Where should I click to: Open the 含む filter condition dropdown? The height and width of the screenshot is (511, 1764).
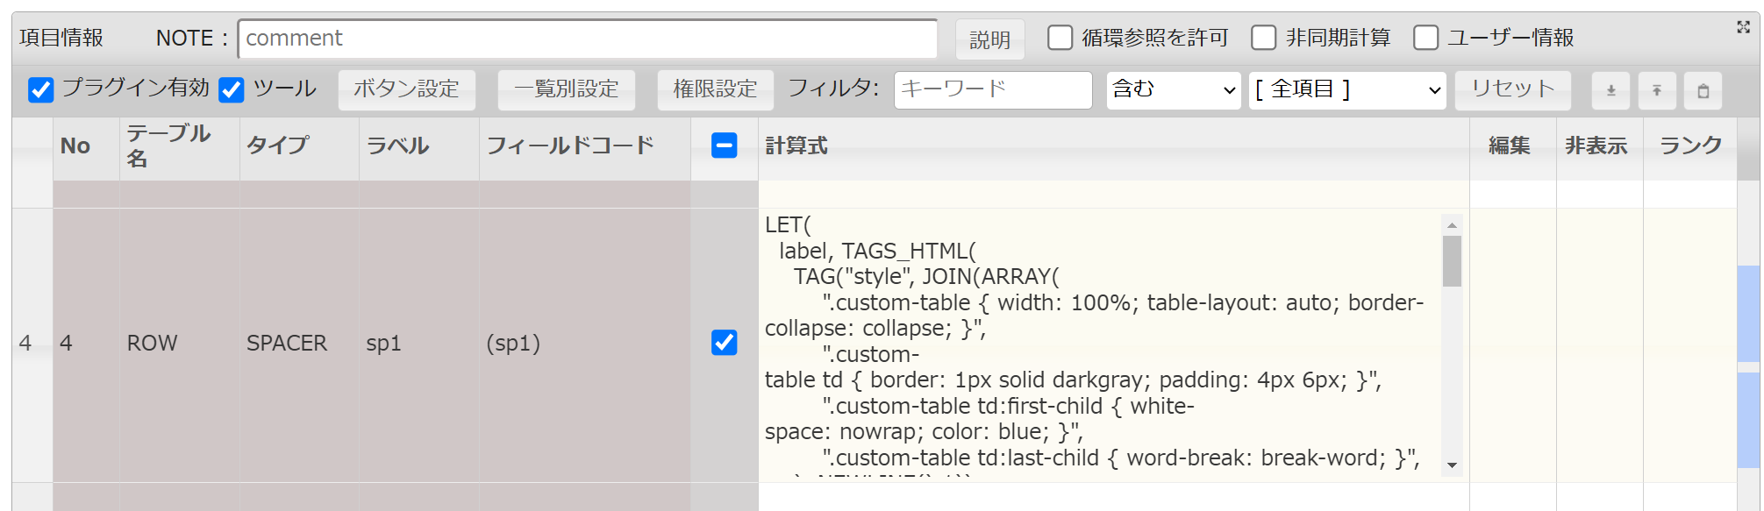pyautogui.click(x=1174, y=89)
